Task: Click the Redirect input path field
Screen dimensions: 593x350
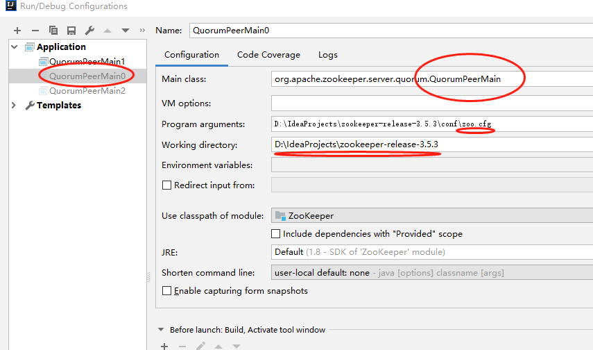Action: (432, 185)
